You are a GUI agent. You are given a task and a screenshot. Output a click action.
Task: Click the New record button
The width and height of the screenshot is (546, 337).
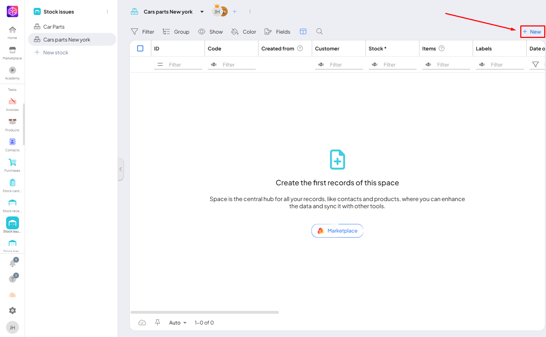(x=532, y=32)
